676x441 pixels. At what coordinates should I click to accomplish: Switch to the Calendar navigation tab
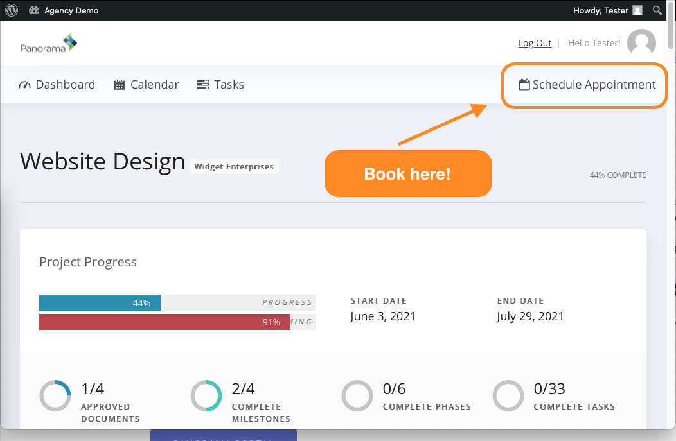154,84
